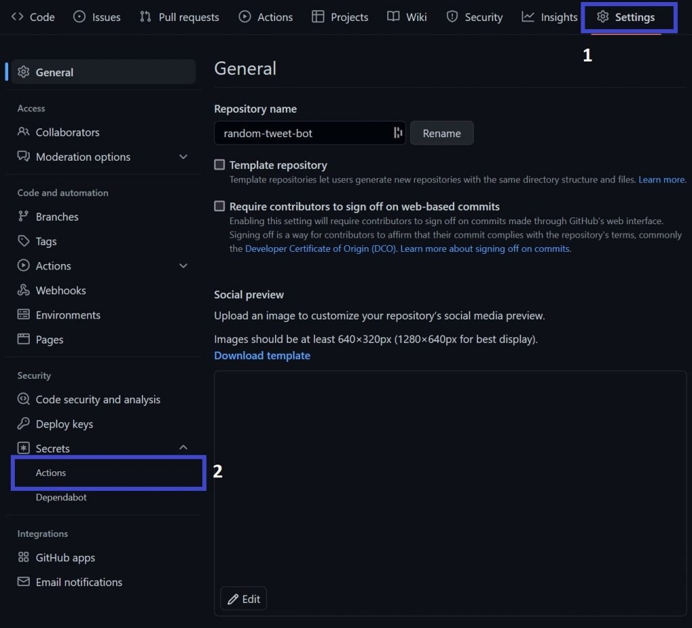692x628 pixels.
Task: Click the Security shield icon in top navigation
Action: point(452,17)
